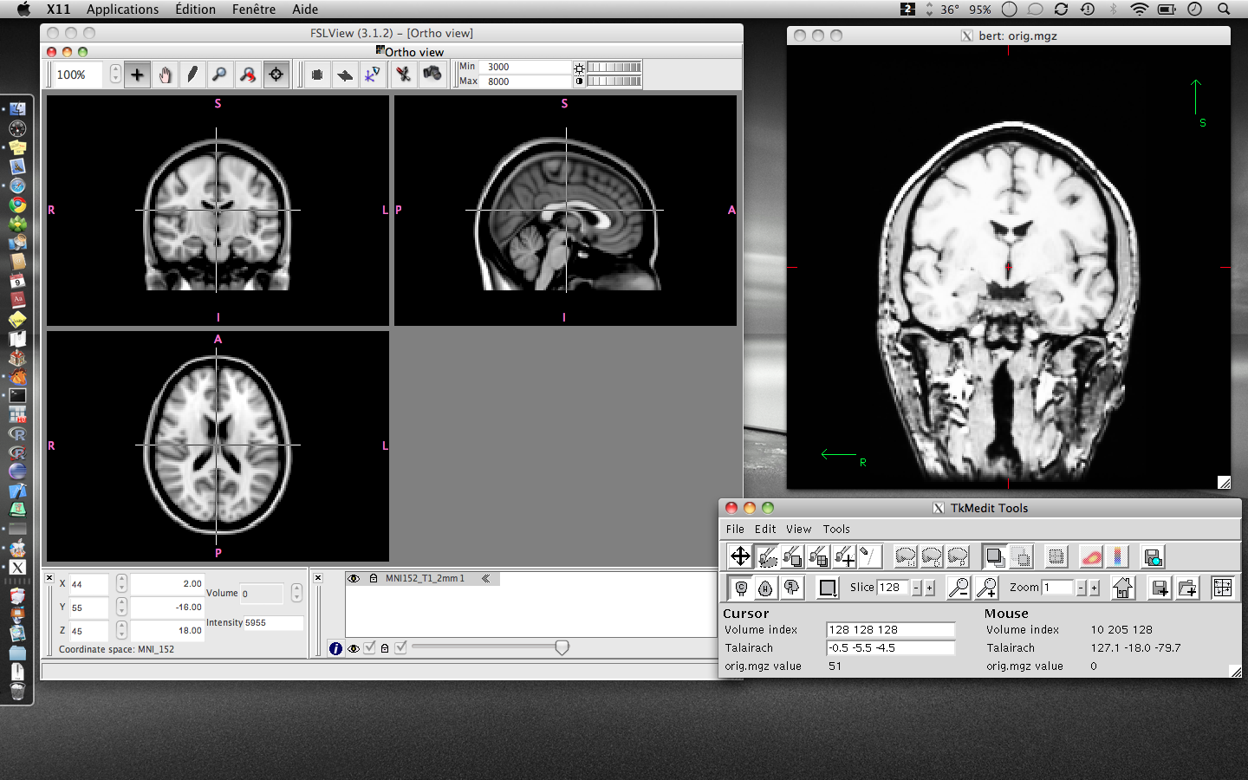
Task: Click the zoom percentage stepper arrows
Action: 115,75
